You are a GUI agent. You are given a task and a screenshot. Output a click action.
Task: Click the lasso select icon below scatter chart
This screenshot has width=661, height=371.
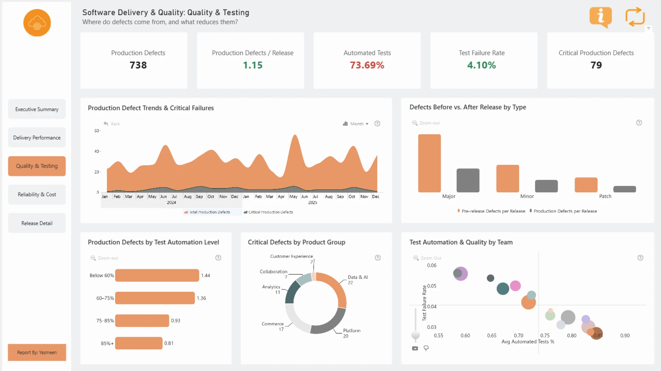(x=426, y=348)
